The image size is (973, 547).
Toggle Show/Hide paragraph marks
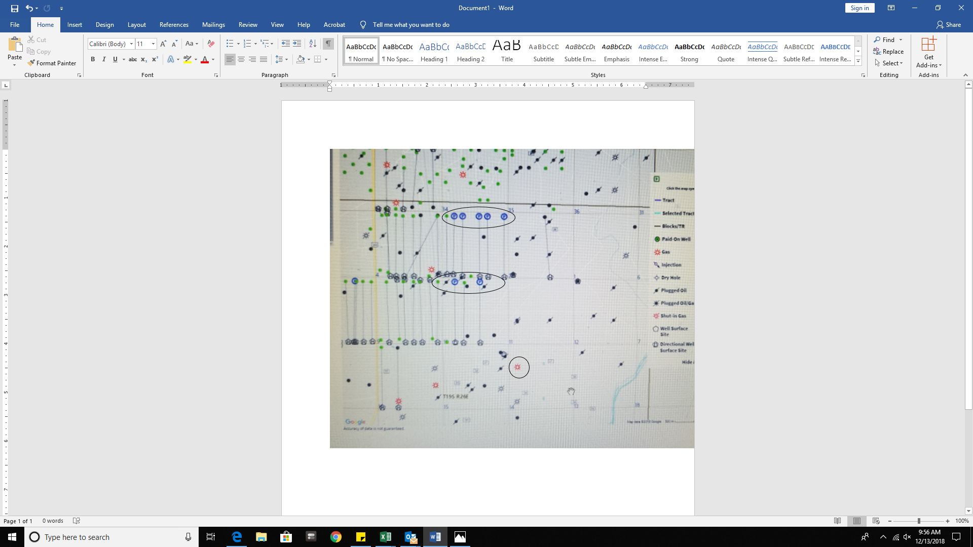tap(328, 44)
